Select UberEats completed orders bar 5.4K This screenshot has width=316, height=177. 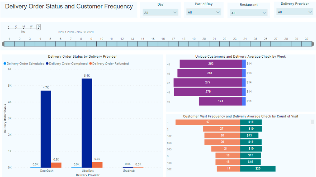pyautogui.click(x=87, y=123)
